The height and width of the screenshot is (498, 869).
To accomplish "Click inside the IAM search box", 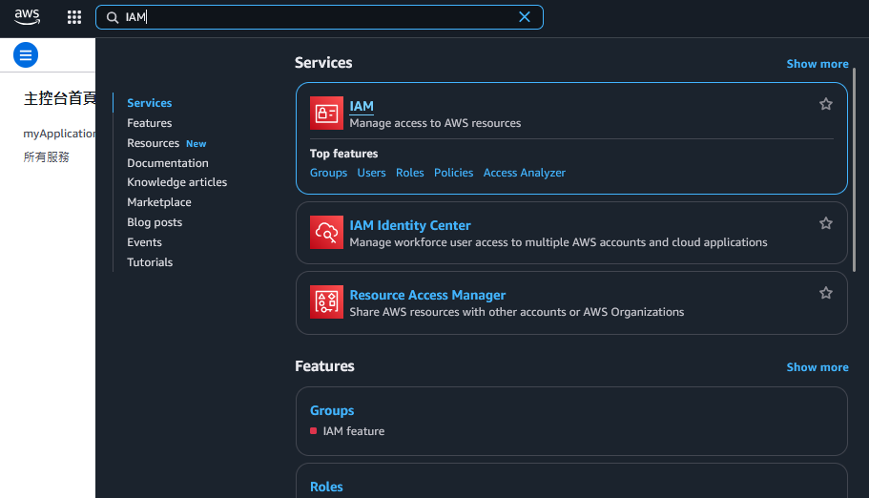I will (x=320, y=17).
